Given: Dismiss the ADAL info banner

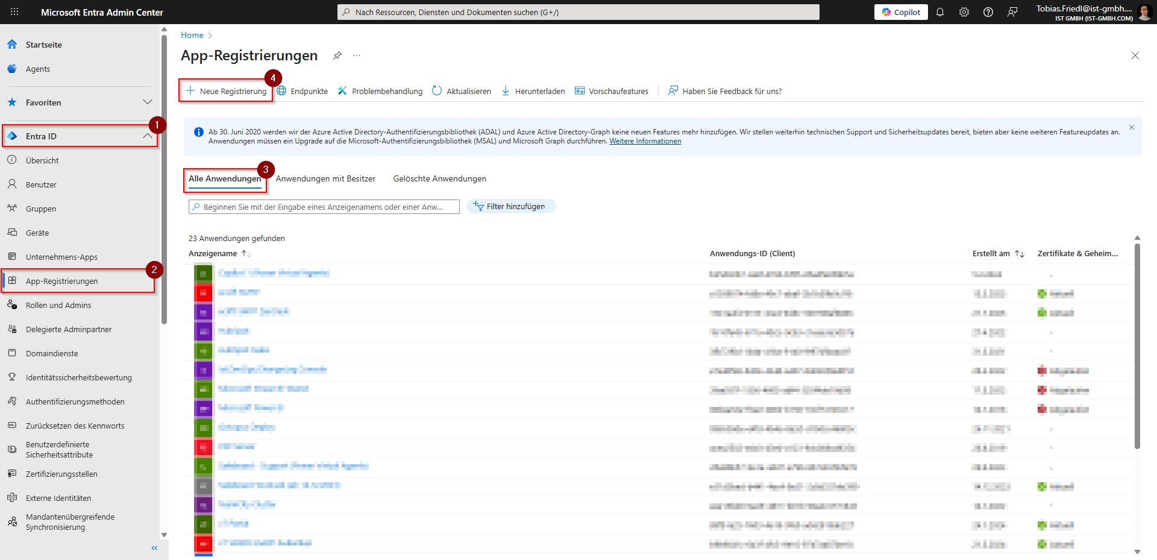Looking at the screenshot, I should [1131, 127].
